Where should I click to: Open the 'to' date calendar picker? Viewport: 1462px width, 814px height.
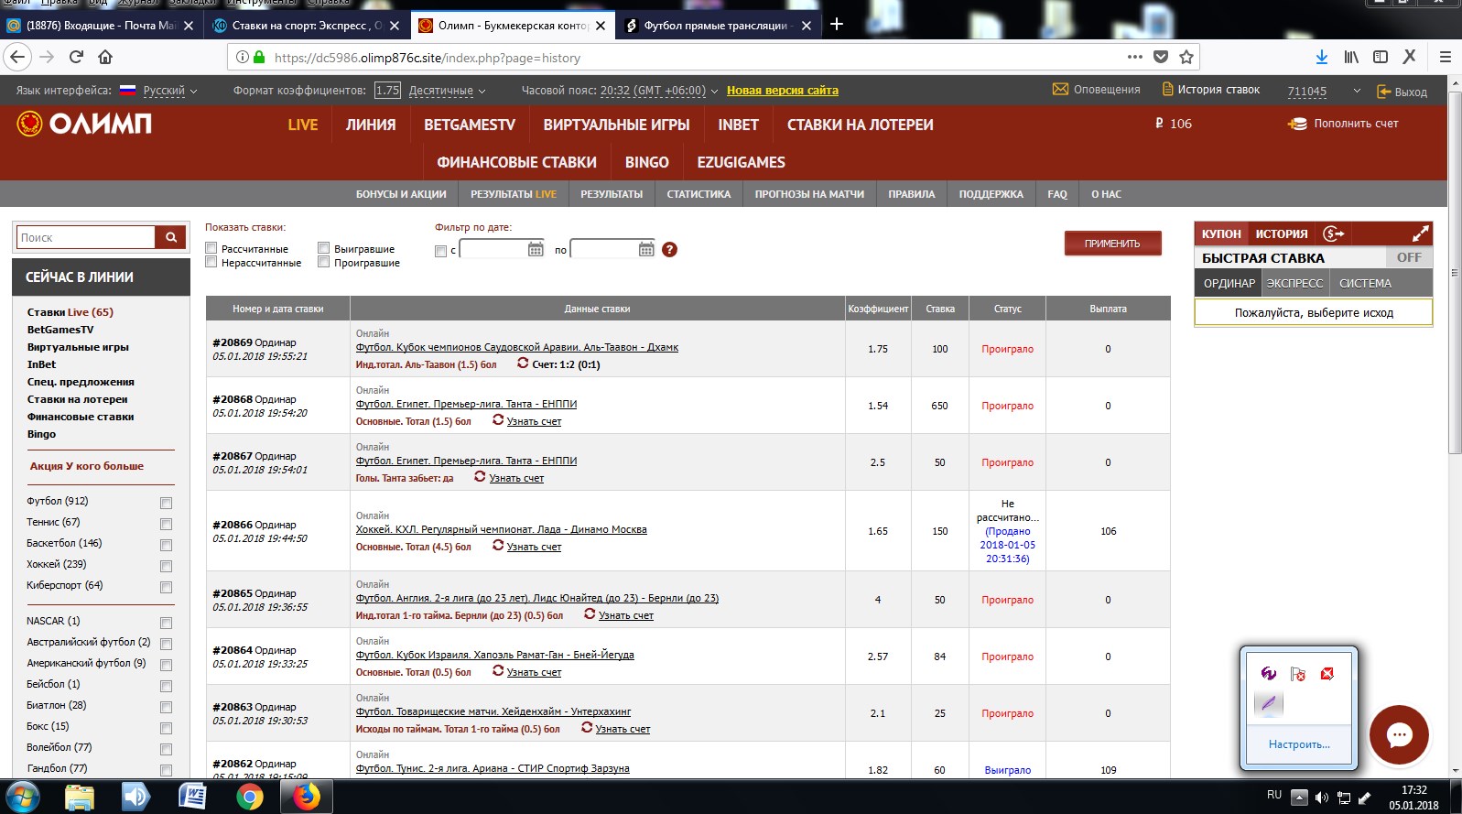tap(646, 249)
